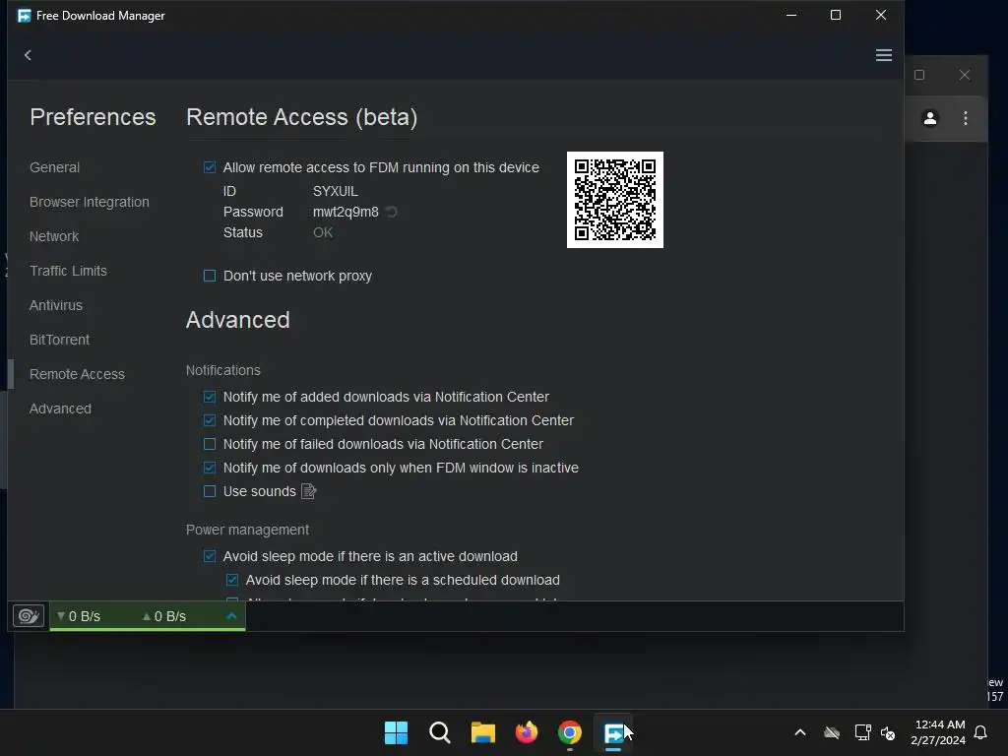Toggle notify of completed downloads
This screenshot has height=756, width=1008.
[210, 420]
